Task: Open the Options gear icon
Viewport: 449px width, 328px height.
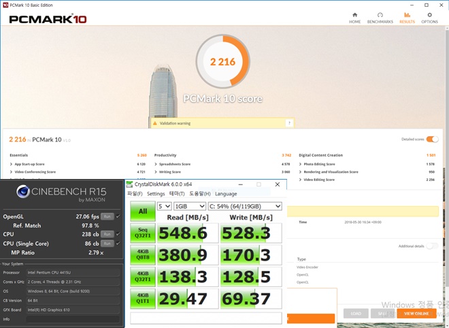Action: click(429, 15)
